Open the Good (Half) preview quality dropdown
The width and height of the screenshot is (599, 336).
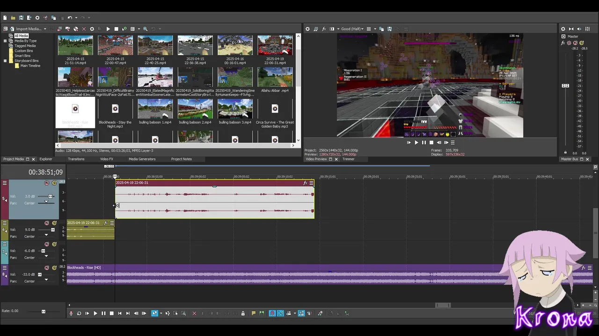[x=352, y=29]
